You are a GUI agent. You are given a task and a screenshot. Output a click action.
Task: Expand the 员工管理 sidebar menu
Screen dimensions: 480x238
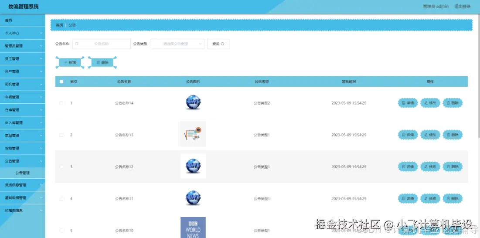point(23,59)
